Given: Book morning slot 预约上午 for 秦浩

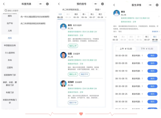Looking at the screenshot, I should 73,46.
